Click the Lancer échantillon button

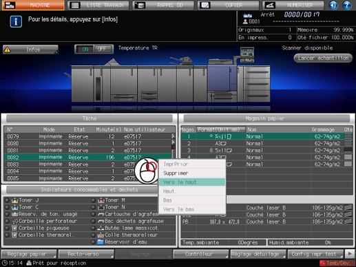(323, 58)
